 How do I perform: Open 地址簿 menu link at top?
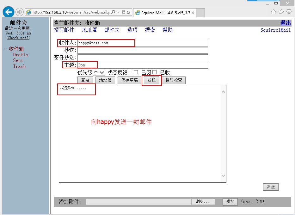coord(89,30)
